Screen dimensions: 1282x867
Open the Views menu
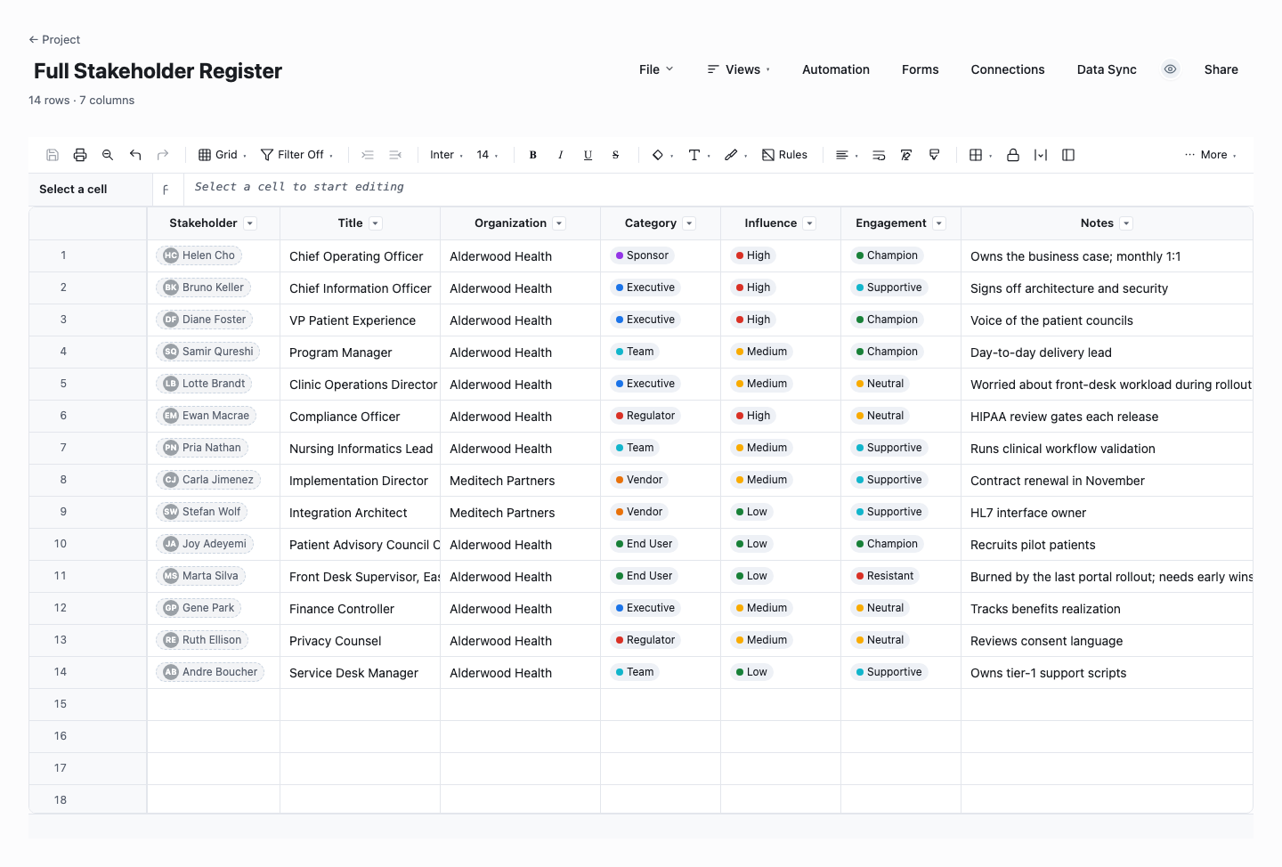click(739, 69)
